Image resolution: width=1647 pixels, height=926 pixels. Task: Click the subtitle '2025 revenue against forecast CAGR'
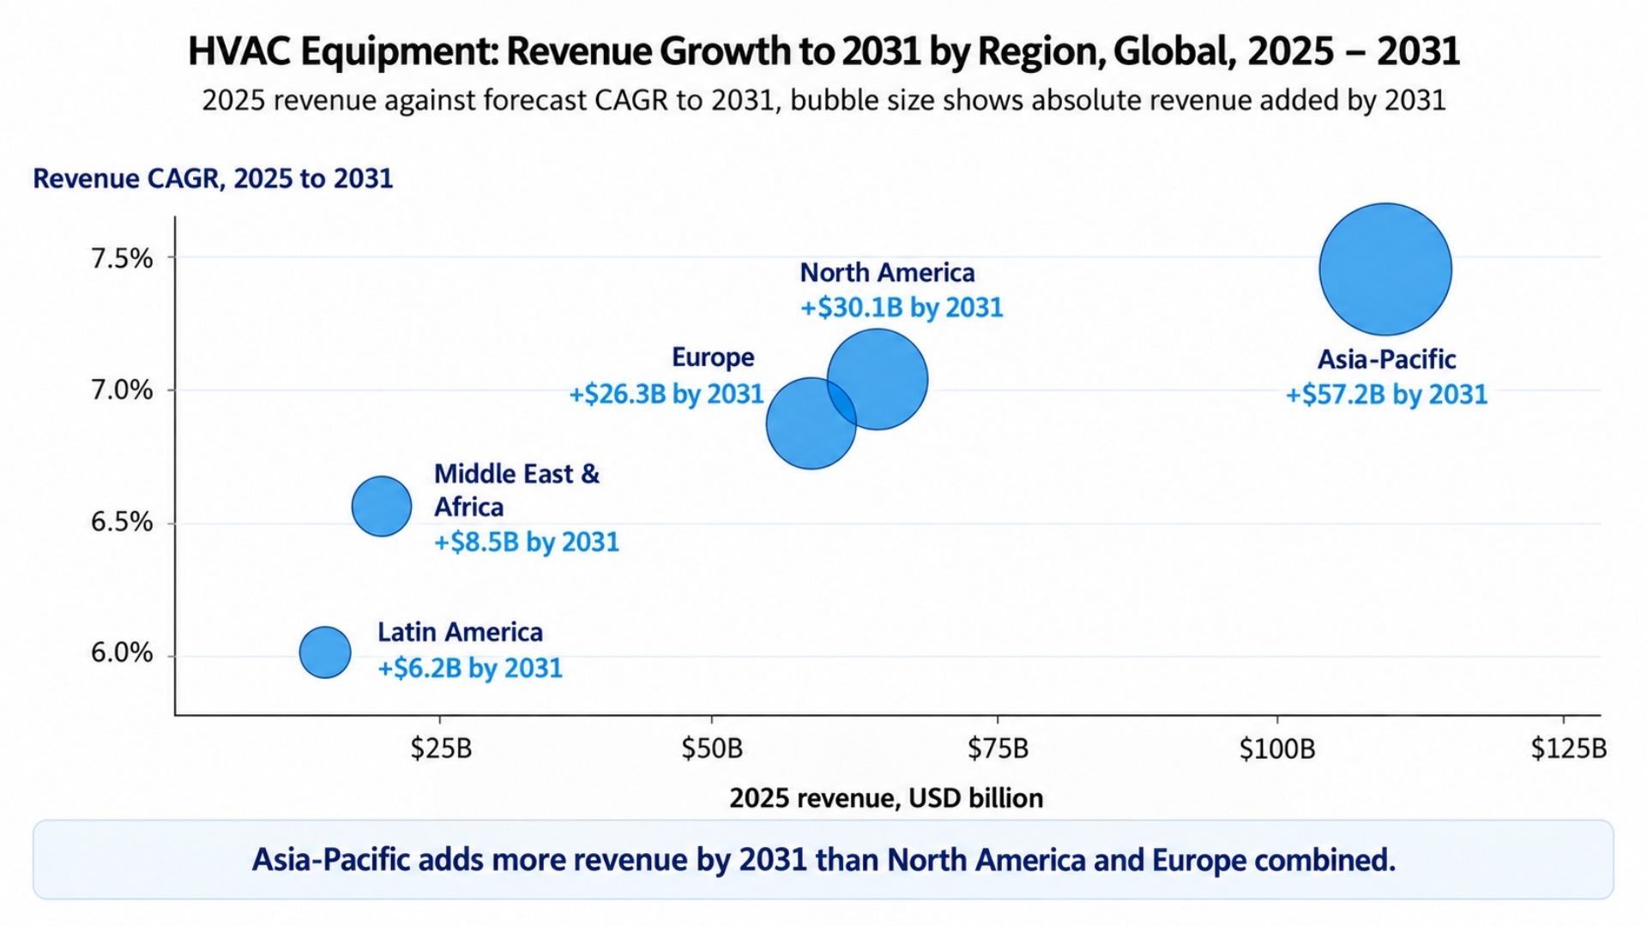point(823,100)
